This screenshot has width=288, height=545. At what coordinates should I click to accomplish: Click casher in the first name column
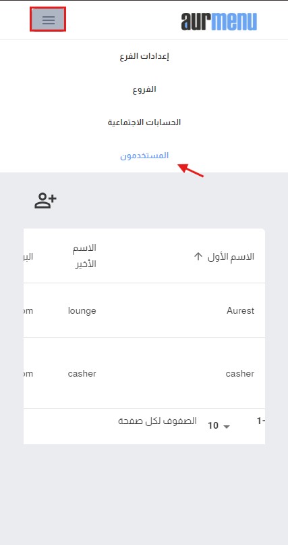(240, 374)
